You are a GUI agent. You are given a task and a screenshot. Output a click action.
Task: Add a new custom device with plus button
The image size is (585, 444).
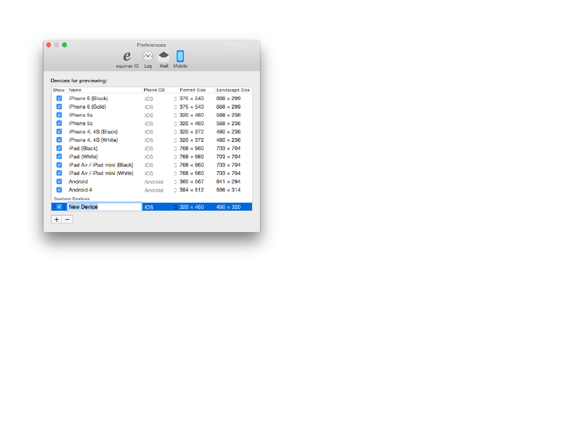(56, 219)
